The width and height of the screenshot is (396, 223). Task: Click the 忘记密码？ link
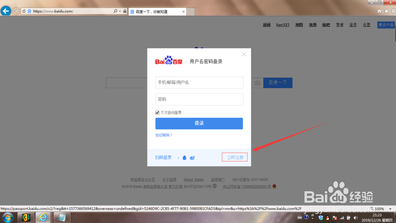click(x=164, y=135)
